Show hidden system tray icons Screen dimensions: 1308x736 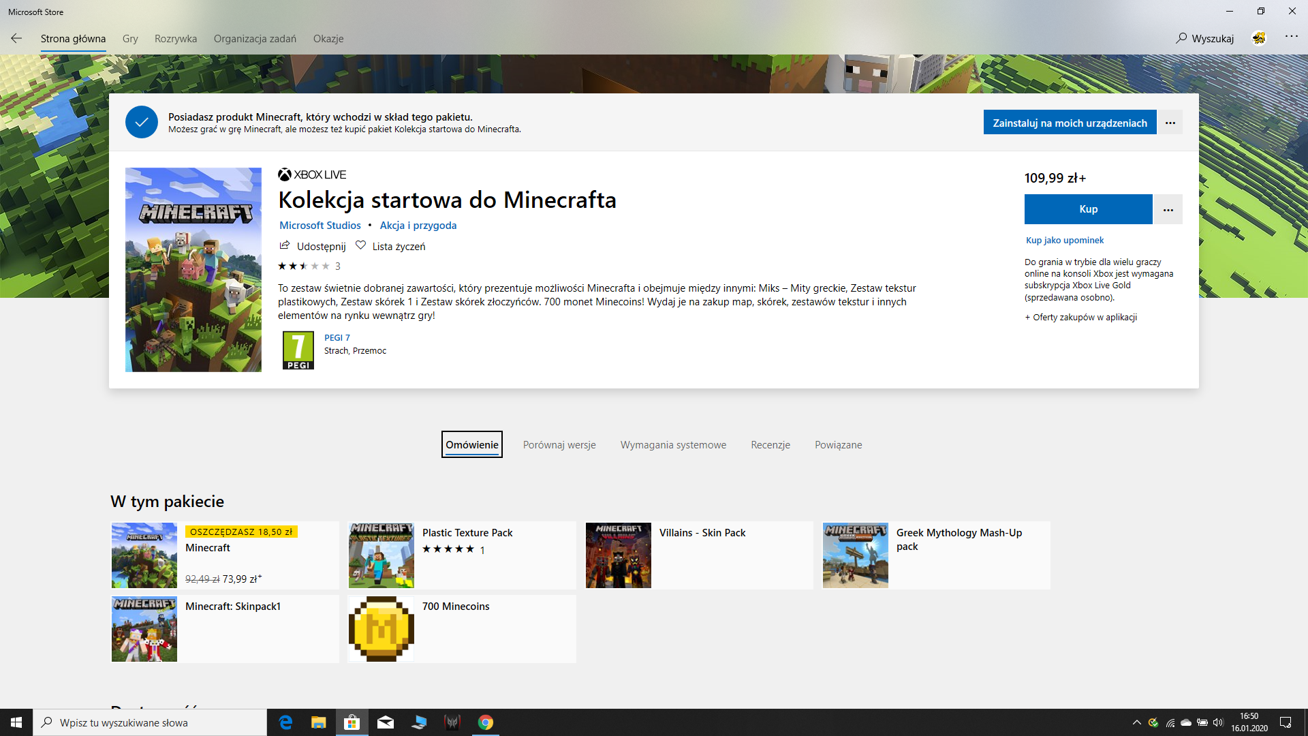tap(1136, 722)
